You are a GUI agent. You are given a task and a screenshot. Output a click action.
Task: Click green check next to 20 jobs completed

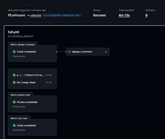click(14, 102)
